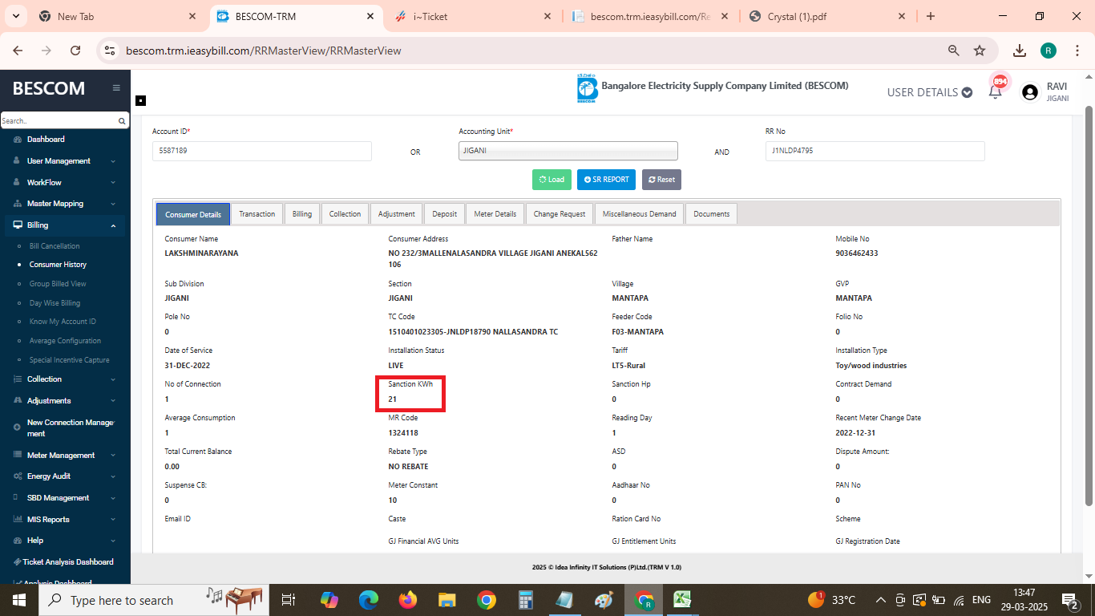
Task: Click browser back arrow
Action: pos(18,51)
